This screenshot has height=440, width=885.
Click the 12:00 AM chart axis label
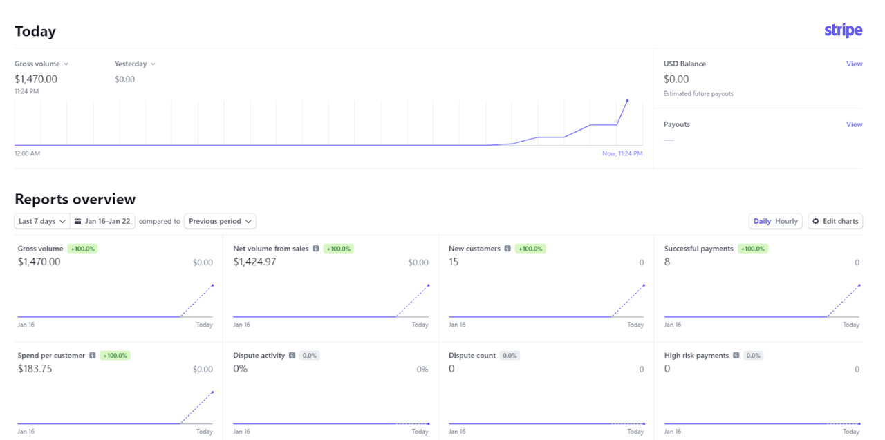27,154
